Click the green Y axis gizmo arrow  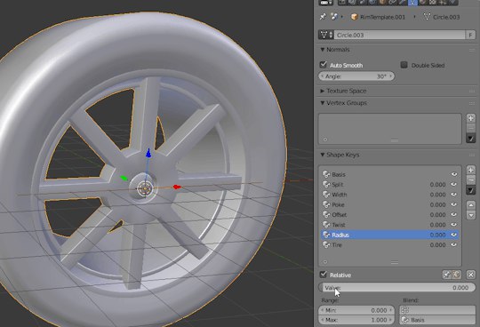(124, 178)
